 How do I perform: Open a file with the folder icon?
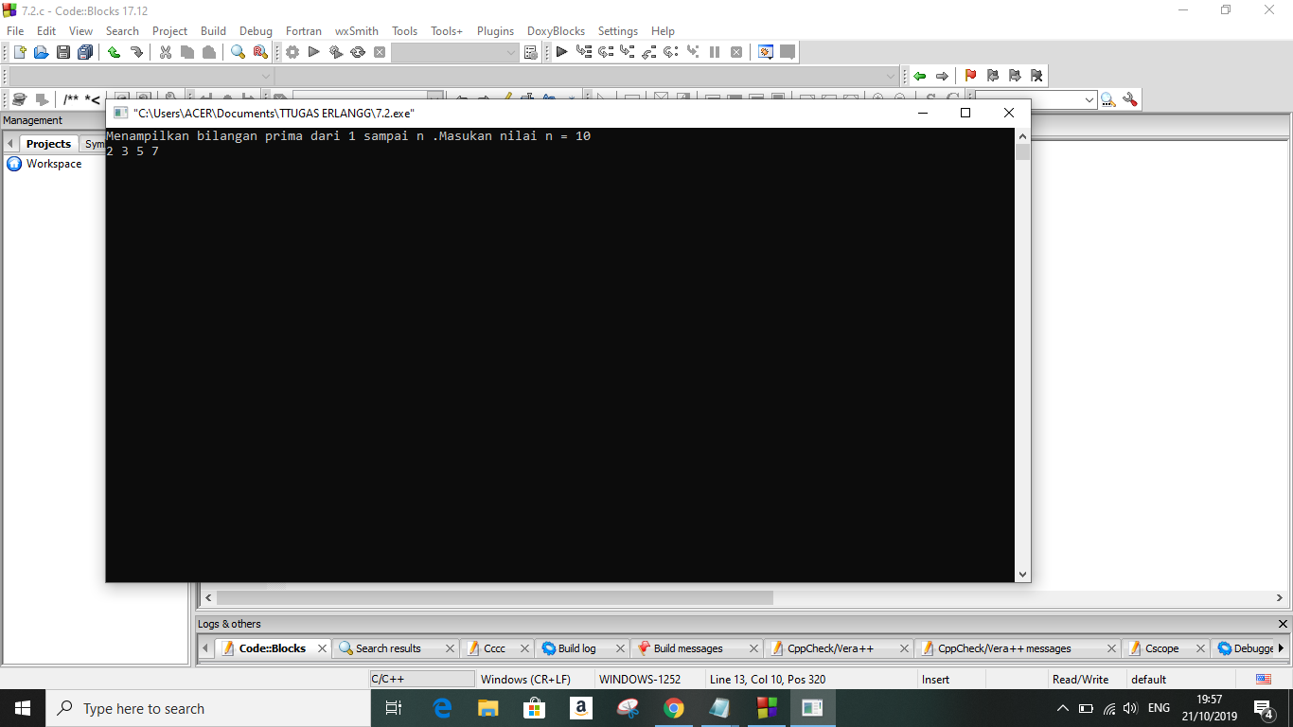tap(41, 52)
